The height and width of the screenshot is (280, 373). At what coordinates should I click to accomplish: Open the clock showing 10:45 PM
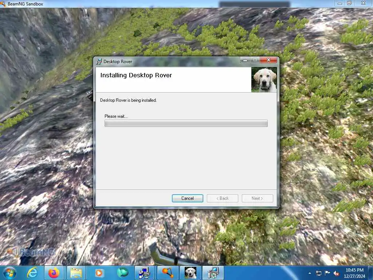click(x=354, y=273)
